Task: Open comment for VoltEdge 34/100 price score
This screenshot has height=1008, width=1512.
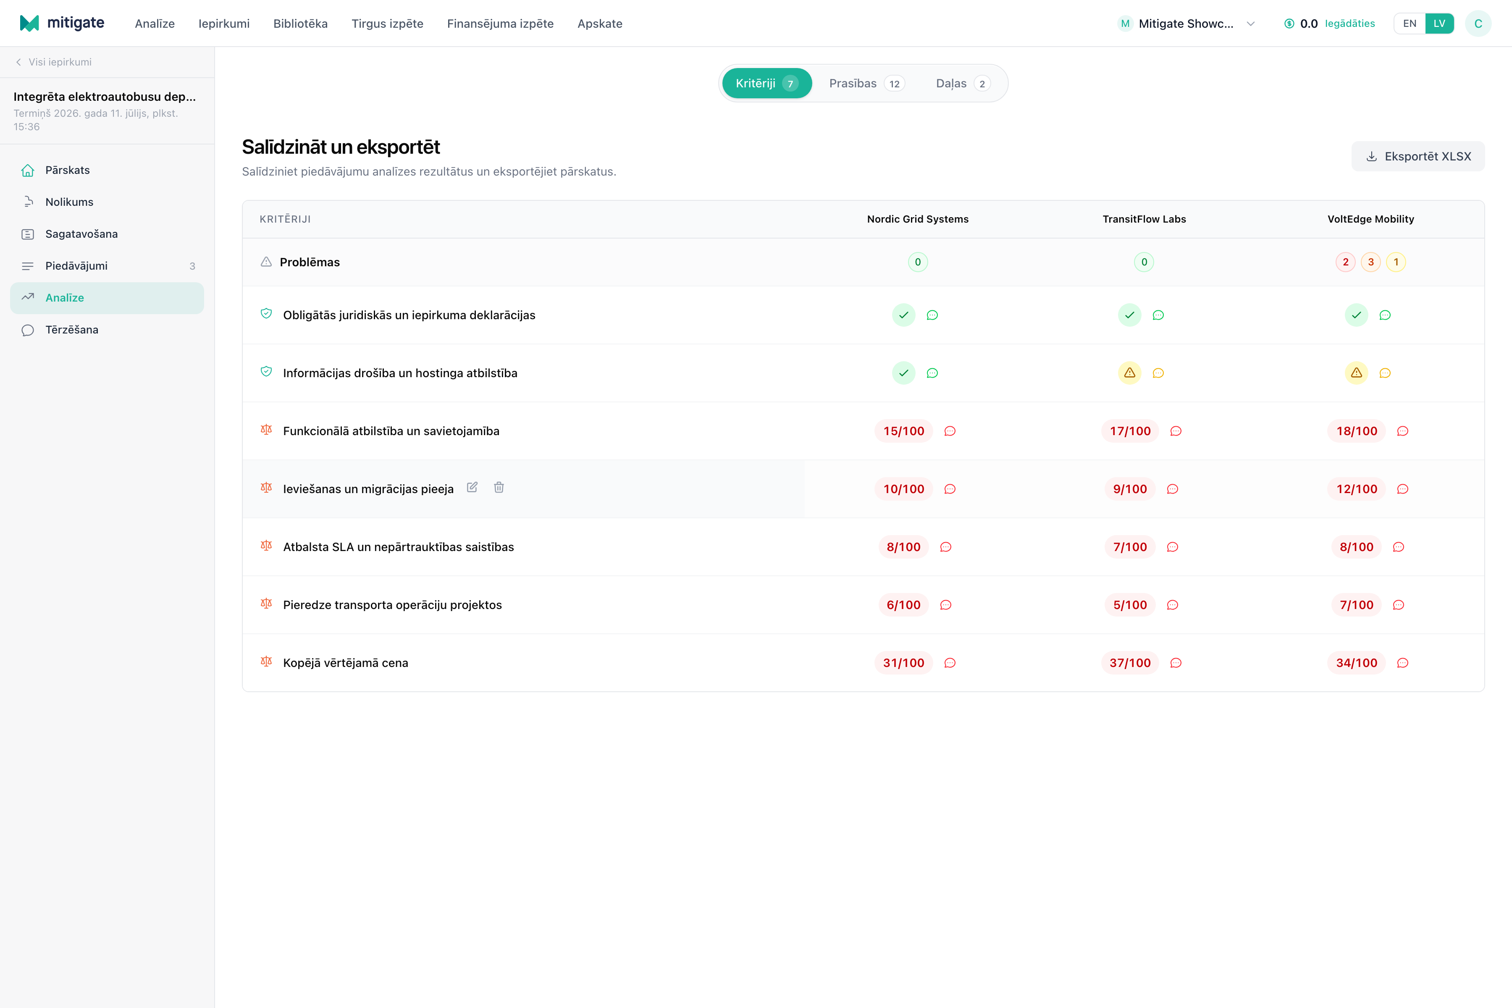Action: click(x=1403, y=663)
